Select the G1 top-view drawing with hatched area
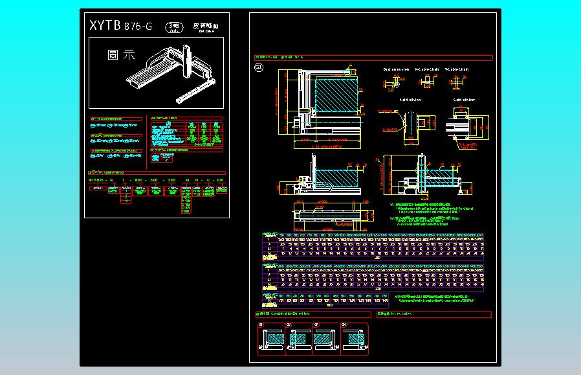The image size is (581, 375). click(x=320, y=108)
